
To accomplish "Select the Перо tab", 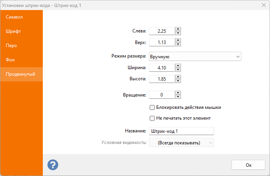I will [12, 46].
